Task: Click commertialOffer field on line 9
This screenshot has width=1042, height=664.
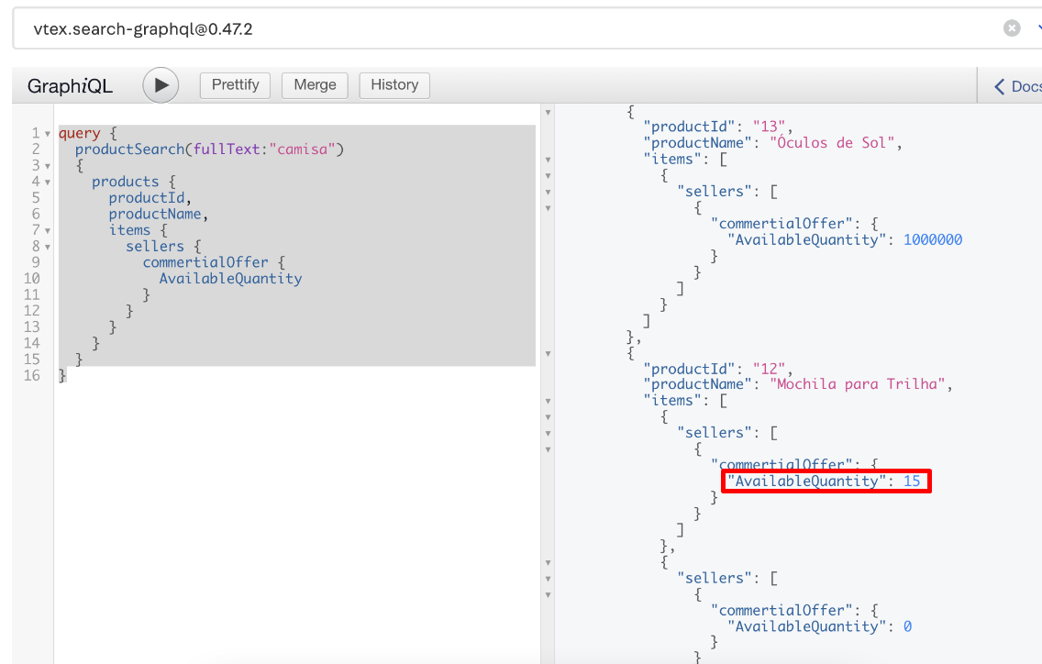Action: 205,262
